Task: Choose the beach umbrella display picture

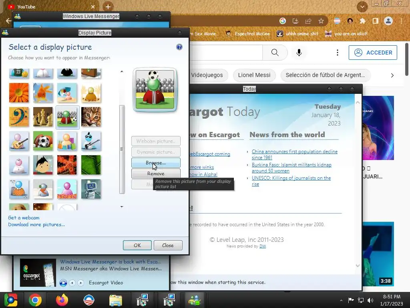Action: click(x=67, y=93)
